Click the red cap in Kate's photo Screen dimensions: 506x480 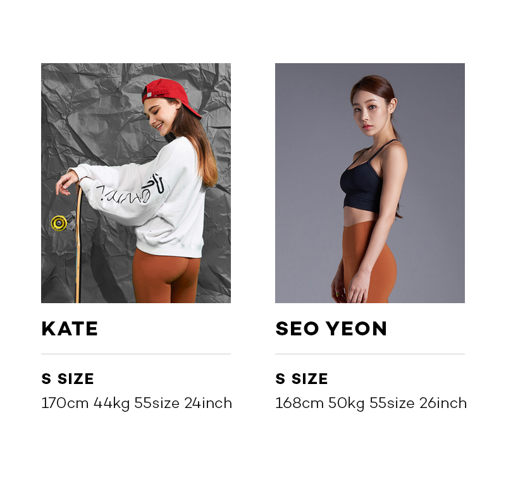click(x=170, y=94)
